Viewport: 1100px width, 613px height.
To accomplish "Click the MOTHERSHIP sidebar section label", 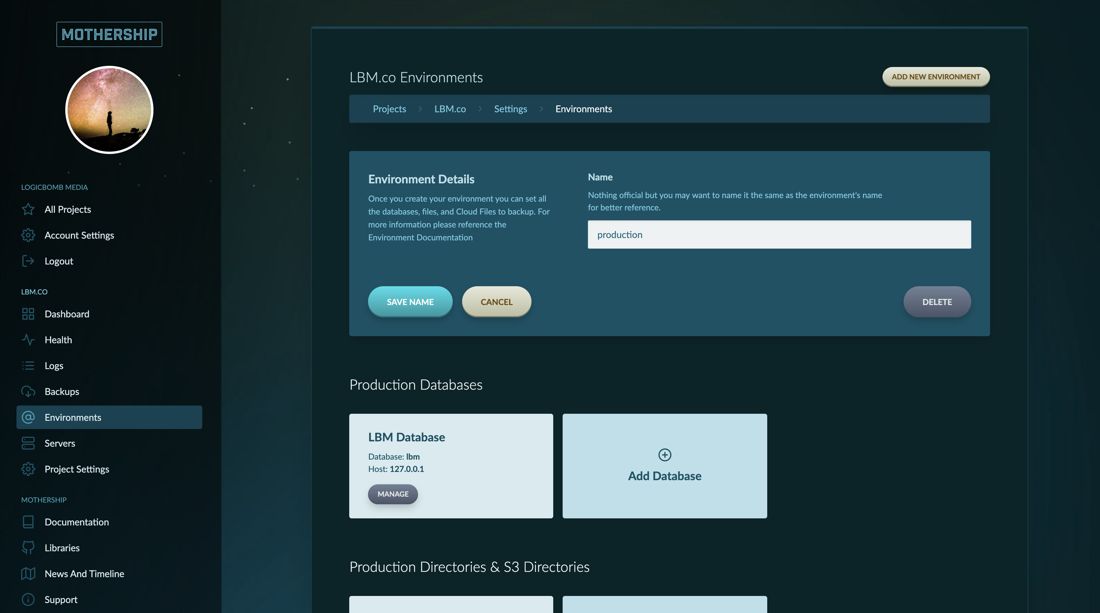I will coord(44,500).
